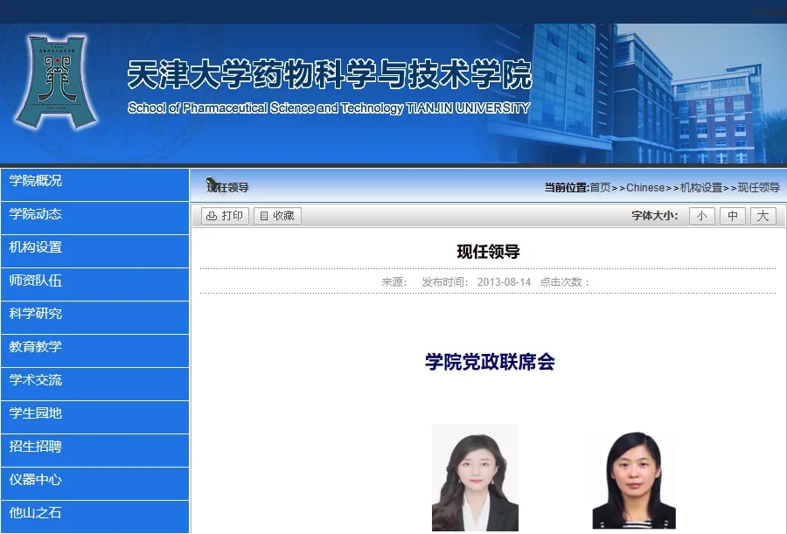This screenshot has height=534, width=787.
Task: Click the Chinese breadcrumb link
Action: 645,188
